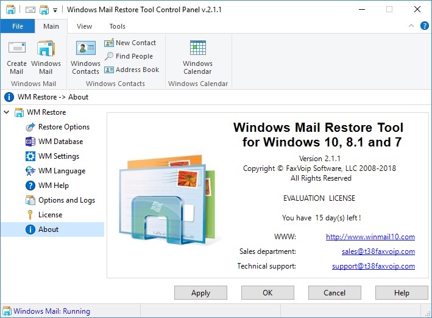Click the status bar Windows Mail icon

tap(7, 311)
